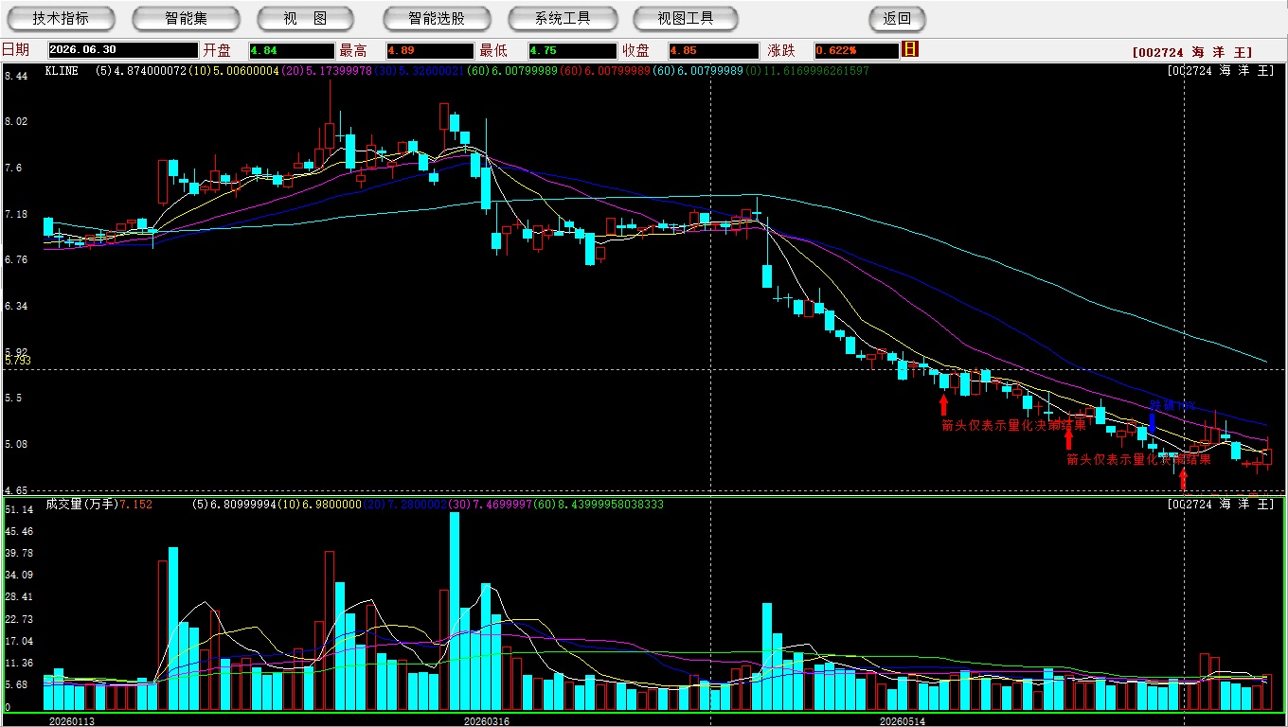Click the date axis label 20260113
1288x727 pixels.
(x=72, y=721)
